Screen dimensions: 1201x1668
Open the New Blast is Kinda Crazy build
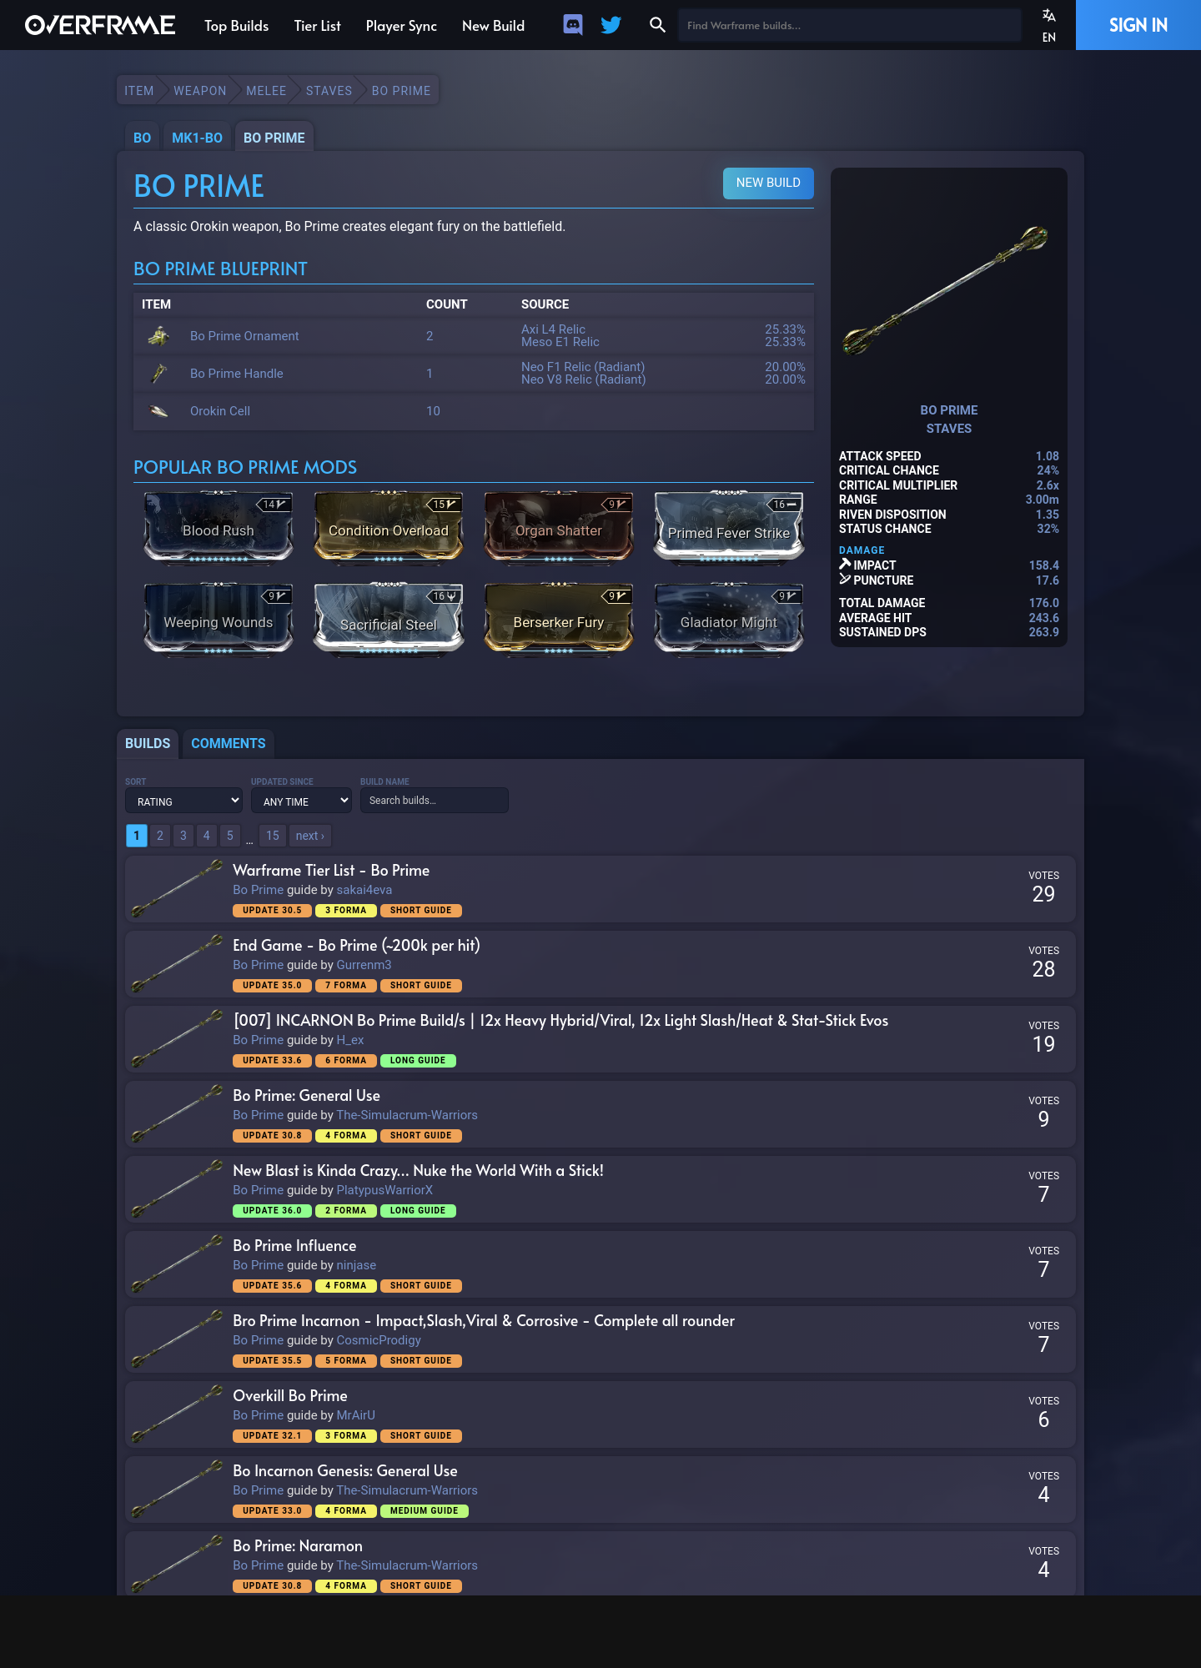418,1170
